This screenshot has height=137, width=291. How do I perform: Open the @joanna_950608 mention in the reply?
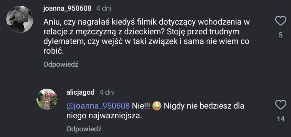point(98,106)
